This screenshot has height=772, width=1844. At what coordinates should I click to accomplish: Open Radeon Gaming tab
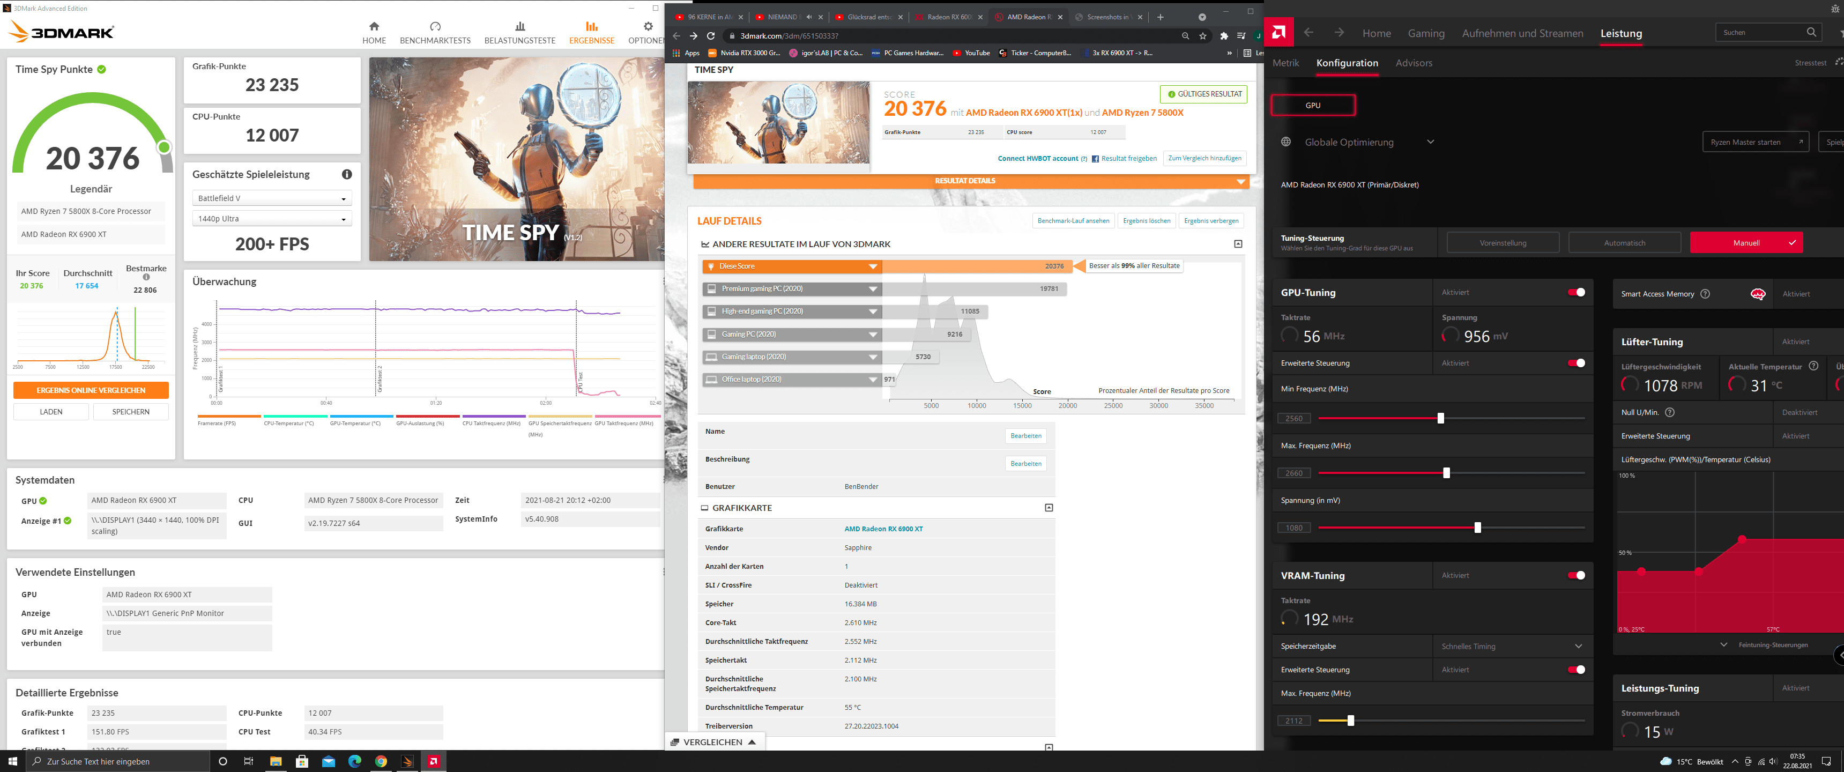pos(1425,33)
